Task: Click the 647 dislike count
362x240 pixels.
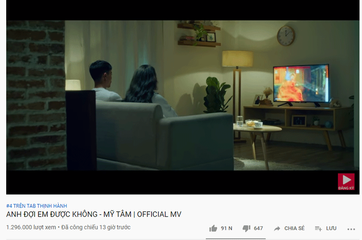Action: [258, 228]
